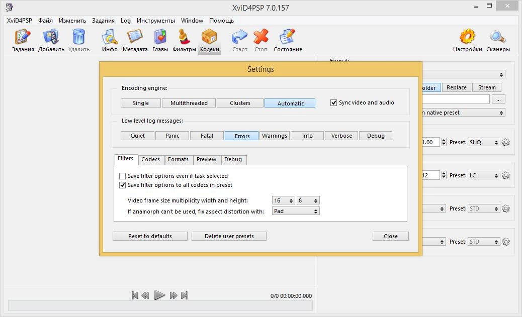Switch to the Preview tab
The height and width of the screenshot is (317, 522).
click(206, 160)
